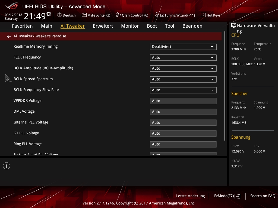278x208 pixels.
Task: Open Qfan Control(F6)
Action: click(x=132, y=15)
